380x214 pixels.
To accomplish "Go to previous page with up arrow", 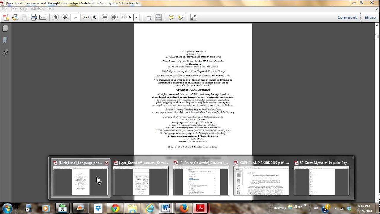I will click(x=56, y=17).
